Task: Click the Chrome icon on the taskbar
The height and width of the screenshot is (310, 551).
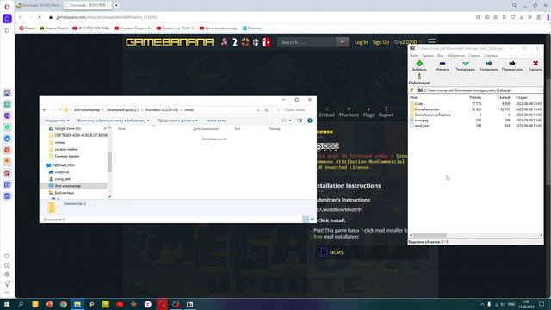Action: pyautogui.click(x=63, y=304)
